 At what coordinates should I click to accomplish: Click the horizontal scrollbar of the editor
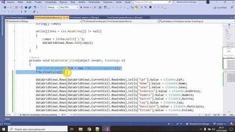pos(125,115)
